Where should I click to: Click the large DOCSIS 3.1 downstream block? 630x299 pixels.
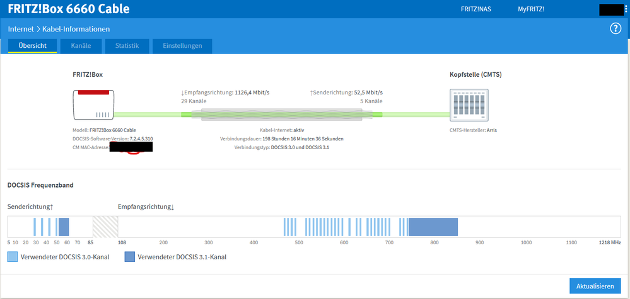pos(433,227)
